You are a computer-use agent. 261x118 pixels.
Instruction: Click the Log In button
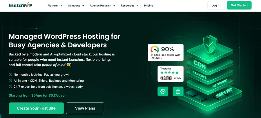pos(216,5)
